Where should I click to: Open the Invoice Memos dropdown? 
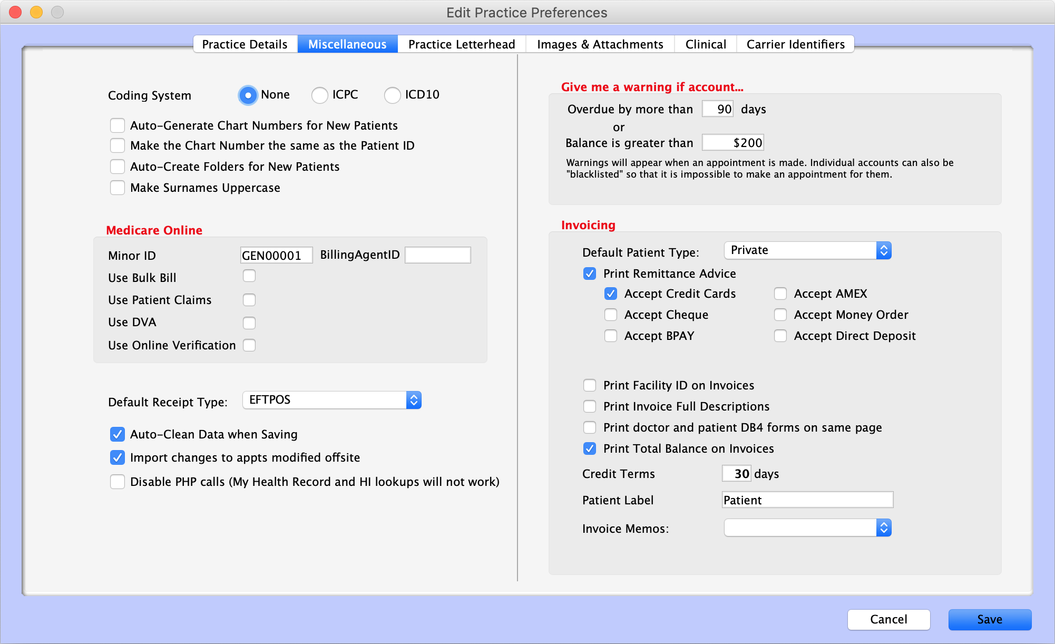tap(808, 528)
